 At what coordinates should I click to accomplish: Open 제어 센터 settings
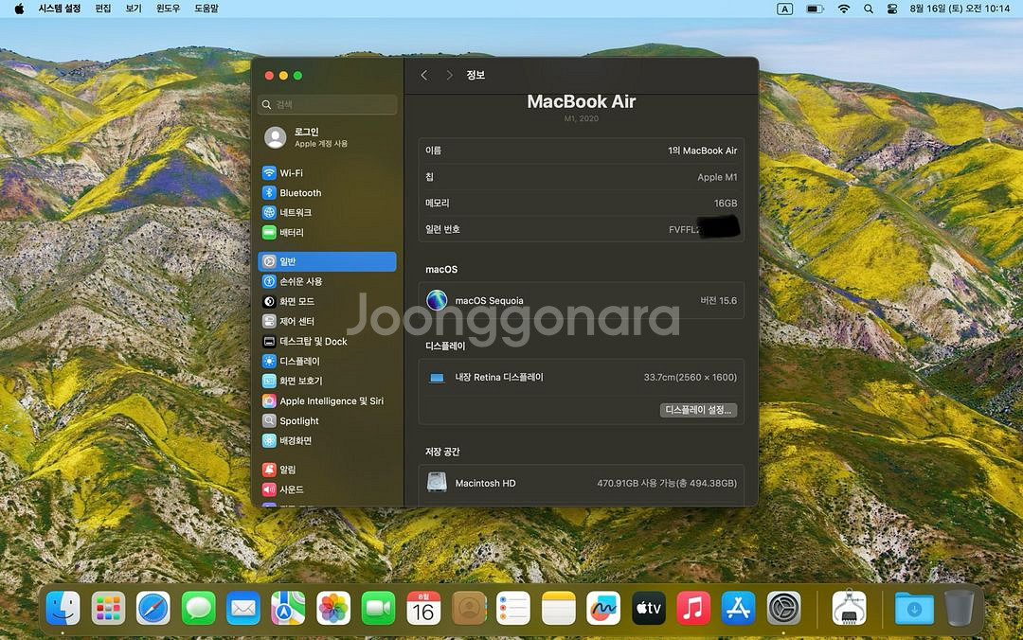point(327,321)
